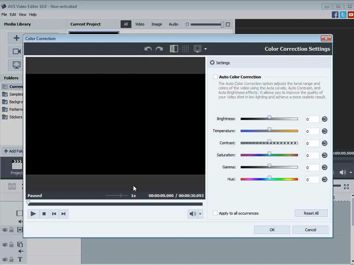The height and width of the screenshot is (265, 354).
Task: Click the playback speed slider
Action: (117, 195)
